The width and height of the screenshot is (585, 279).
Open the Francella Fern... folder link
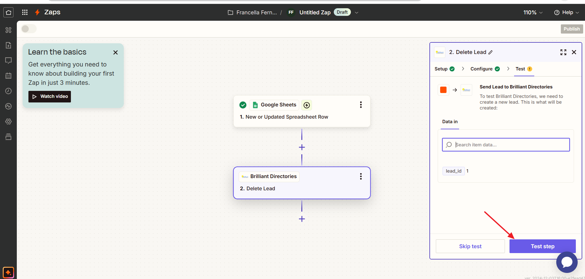256,13
